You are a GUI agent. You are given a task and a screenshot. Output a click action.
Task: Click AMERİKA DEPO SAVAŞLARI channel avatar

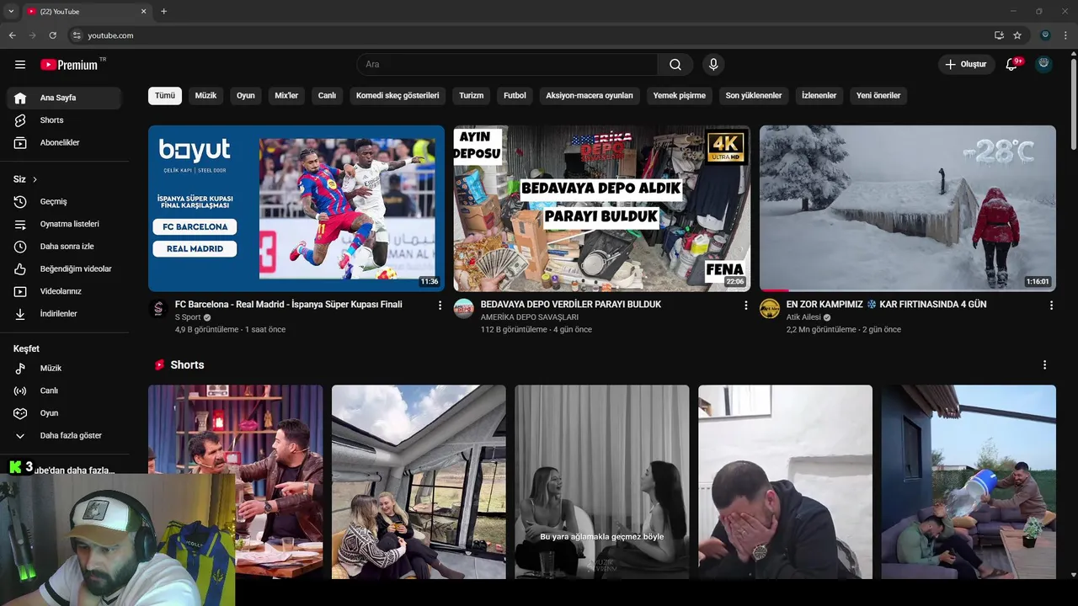pyautogui.click(x=464, y=308)
